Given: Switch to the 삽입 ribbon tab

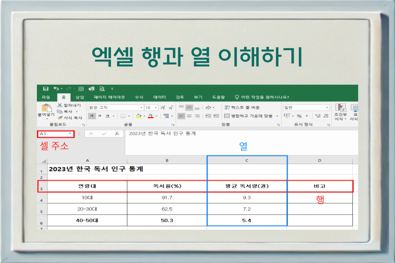Looking at the screenshot, I should (x=80, y=97).
